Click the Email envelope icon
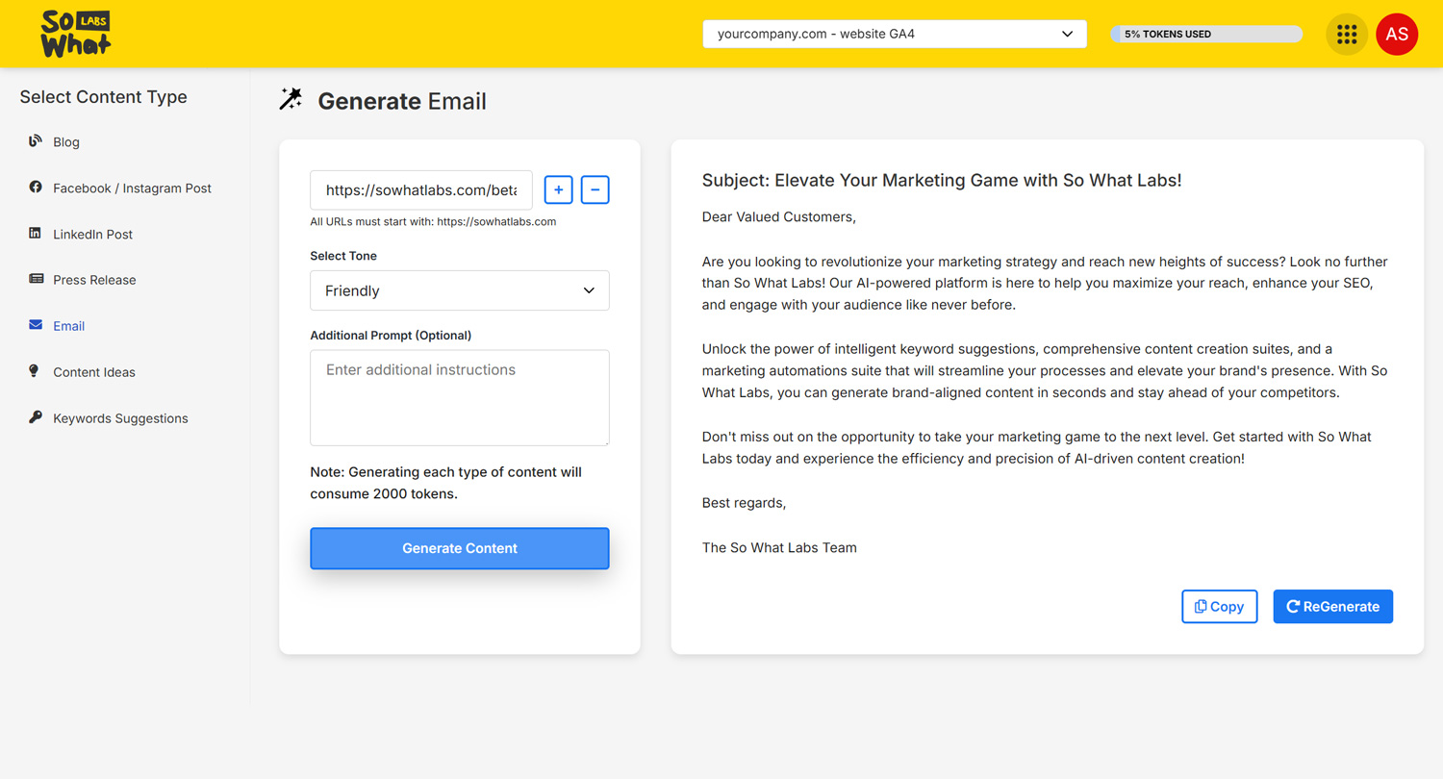1443x779 pixels. 36,325
